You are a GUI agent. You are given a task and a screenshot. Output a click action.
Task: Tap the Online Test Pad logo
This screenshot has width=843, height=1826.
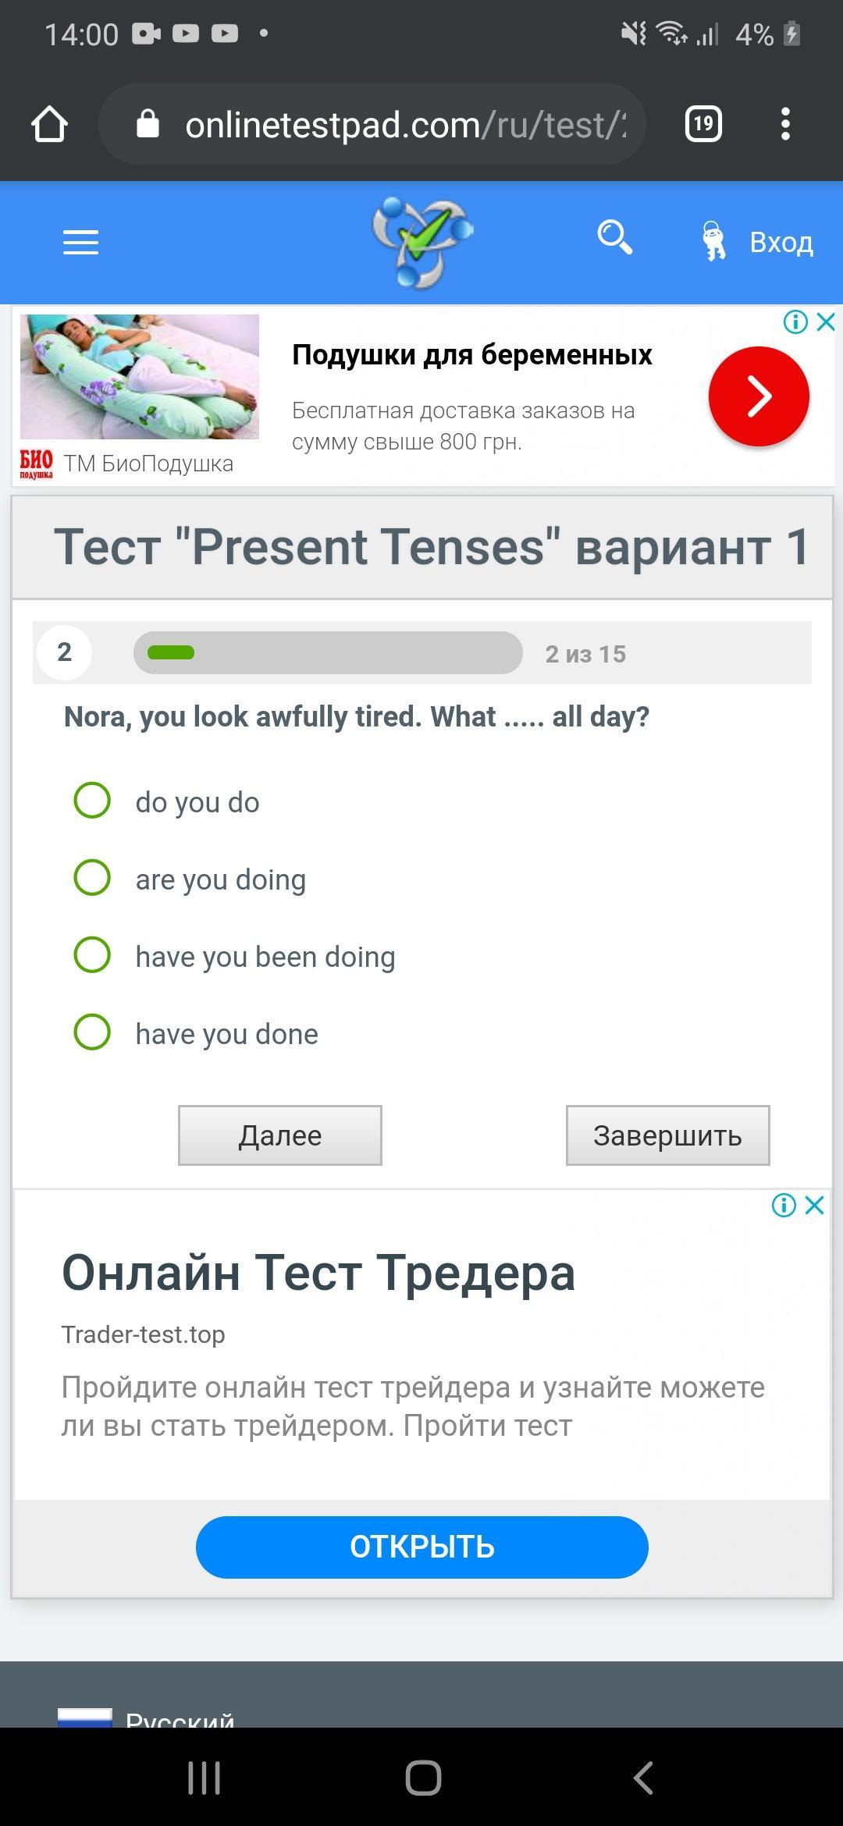[x=422, y=242]
